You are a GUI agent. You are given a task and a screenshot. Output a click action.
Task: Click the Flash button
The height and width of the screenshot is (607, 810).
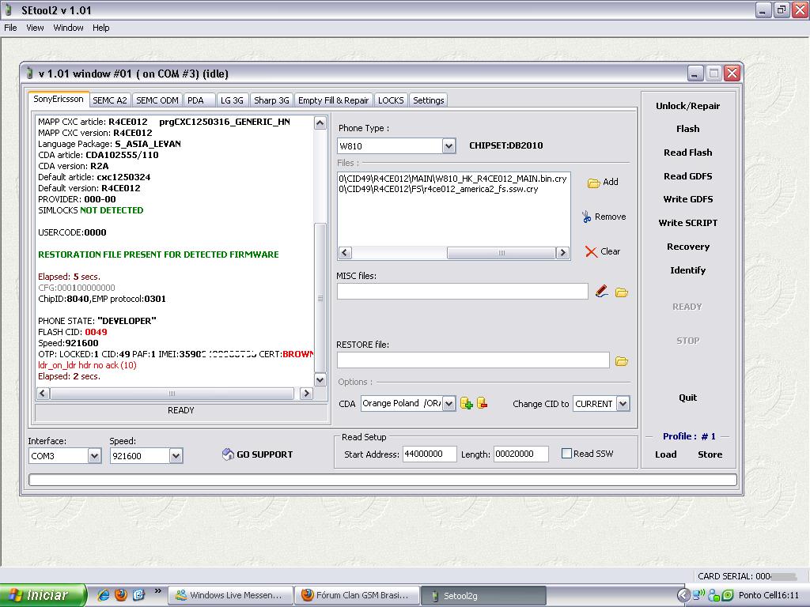[687, 129]
